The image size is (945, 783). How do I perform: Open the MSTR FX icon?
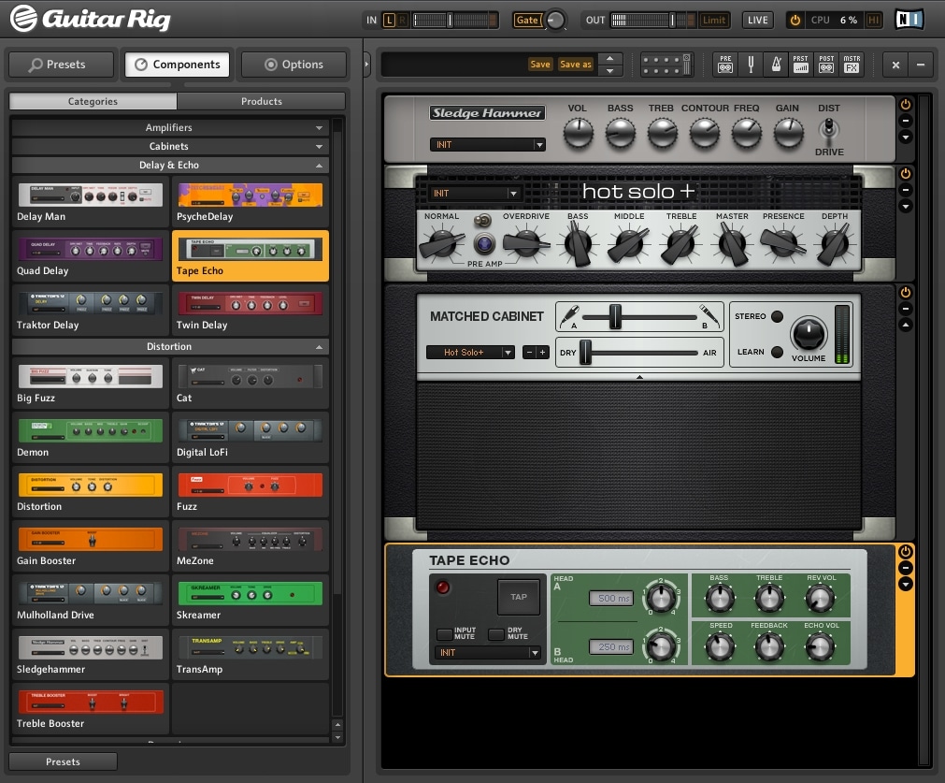(x=852, y=64)
